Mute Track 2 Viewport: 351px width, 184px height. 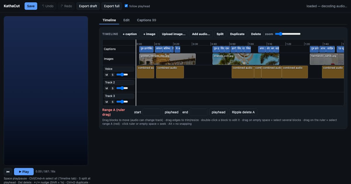pyautogui.click(x=107, y=88)
